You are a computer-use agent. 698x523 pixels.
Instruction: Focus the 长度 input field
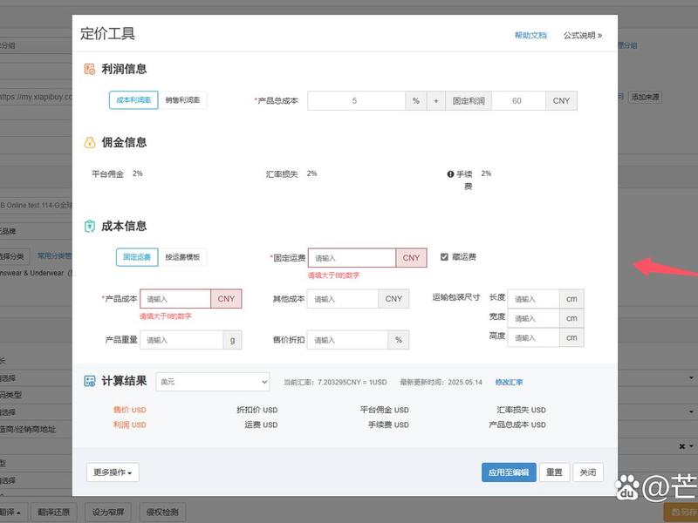(x=533, y=299)
